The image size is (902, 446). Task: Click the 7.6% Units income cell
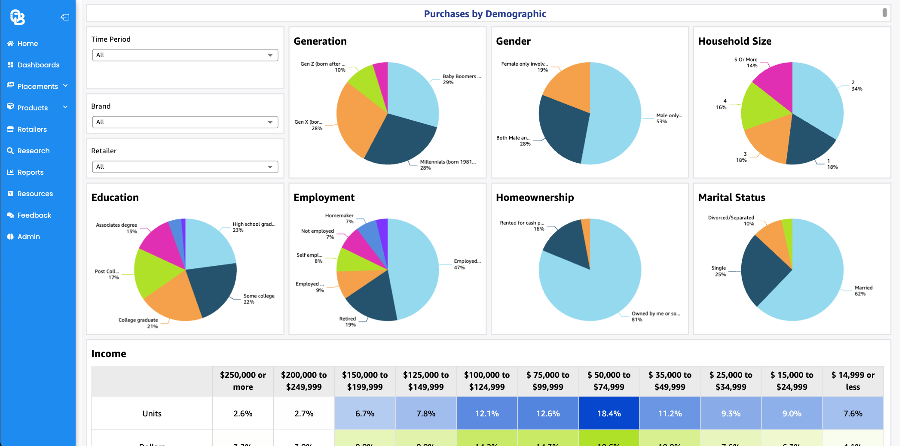853,413
